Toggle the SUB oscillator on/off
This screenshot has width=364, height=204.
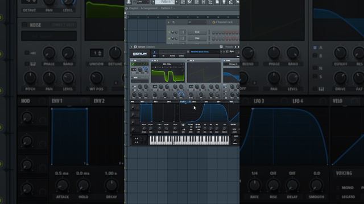pyautogui.click(x=132, y=61)
